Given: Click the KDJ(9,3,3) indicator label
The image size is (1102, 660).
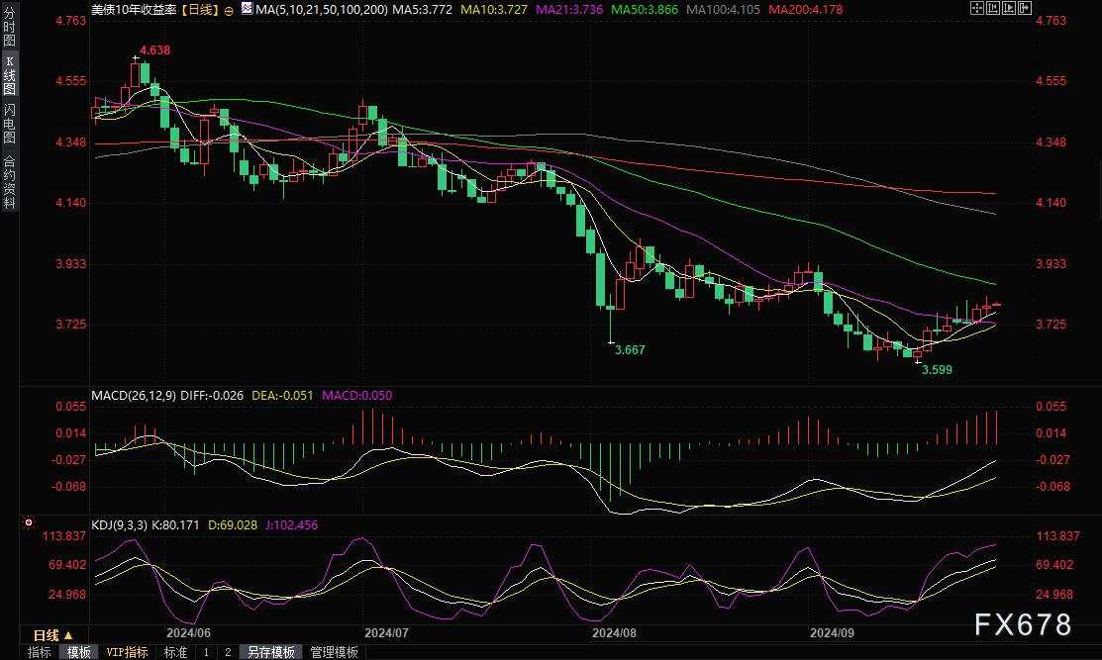Looking at the screenshot, I should coord(120,524).
